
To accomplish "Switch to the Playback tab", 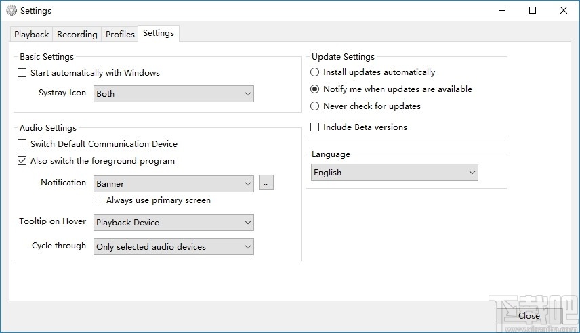I will 32,35.
